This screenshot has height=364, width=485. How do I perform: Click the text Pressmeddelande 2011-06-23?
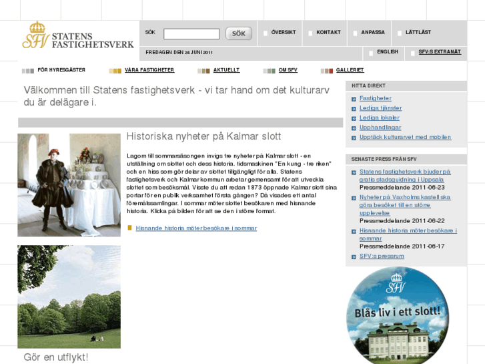402,188
